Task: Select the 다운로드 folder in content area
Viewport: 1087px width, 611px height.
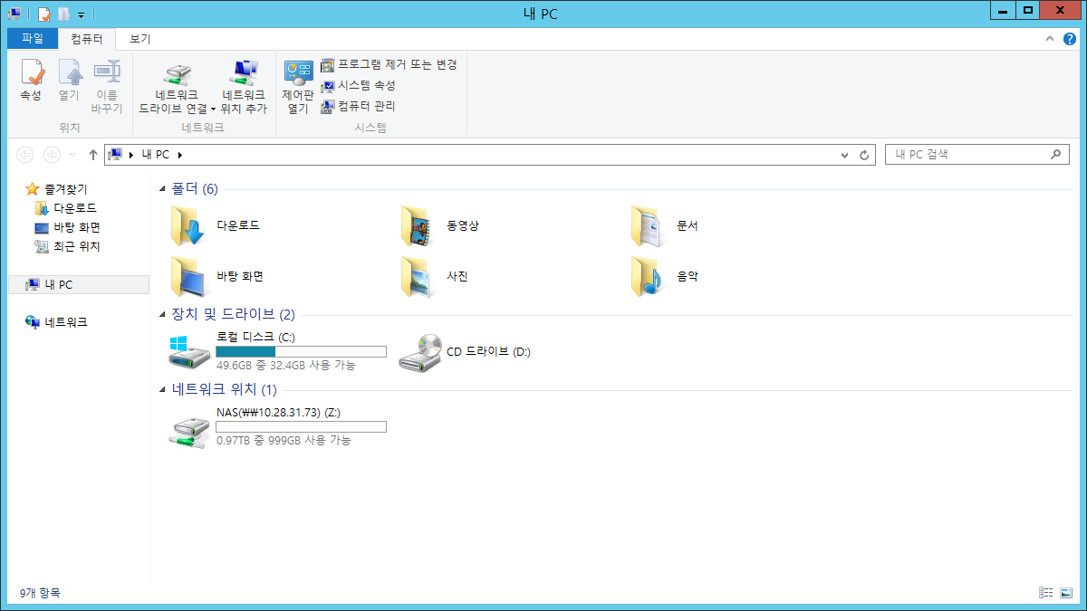Action: [216, 225]
